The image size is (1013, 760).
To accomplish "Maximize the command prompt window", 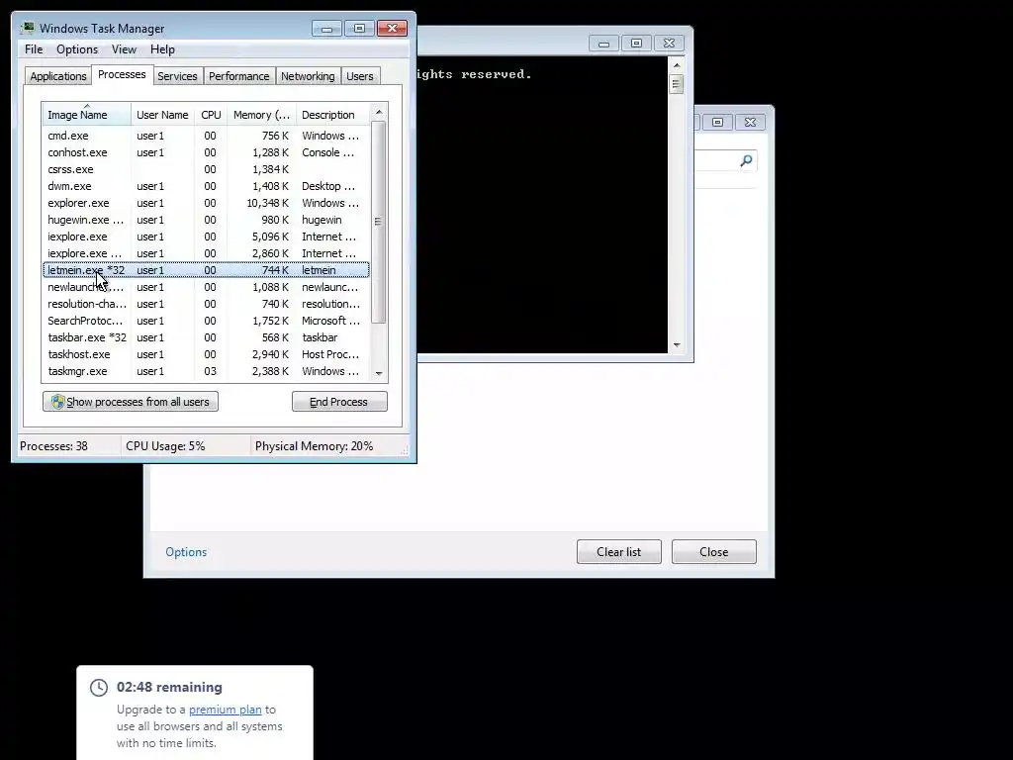I will [x=636, y=44].
